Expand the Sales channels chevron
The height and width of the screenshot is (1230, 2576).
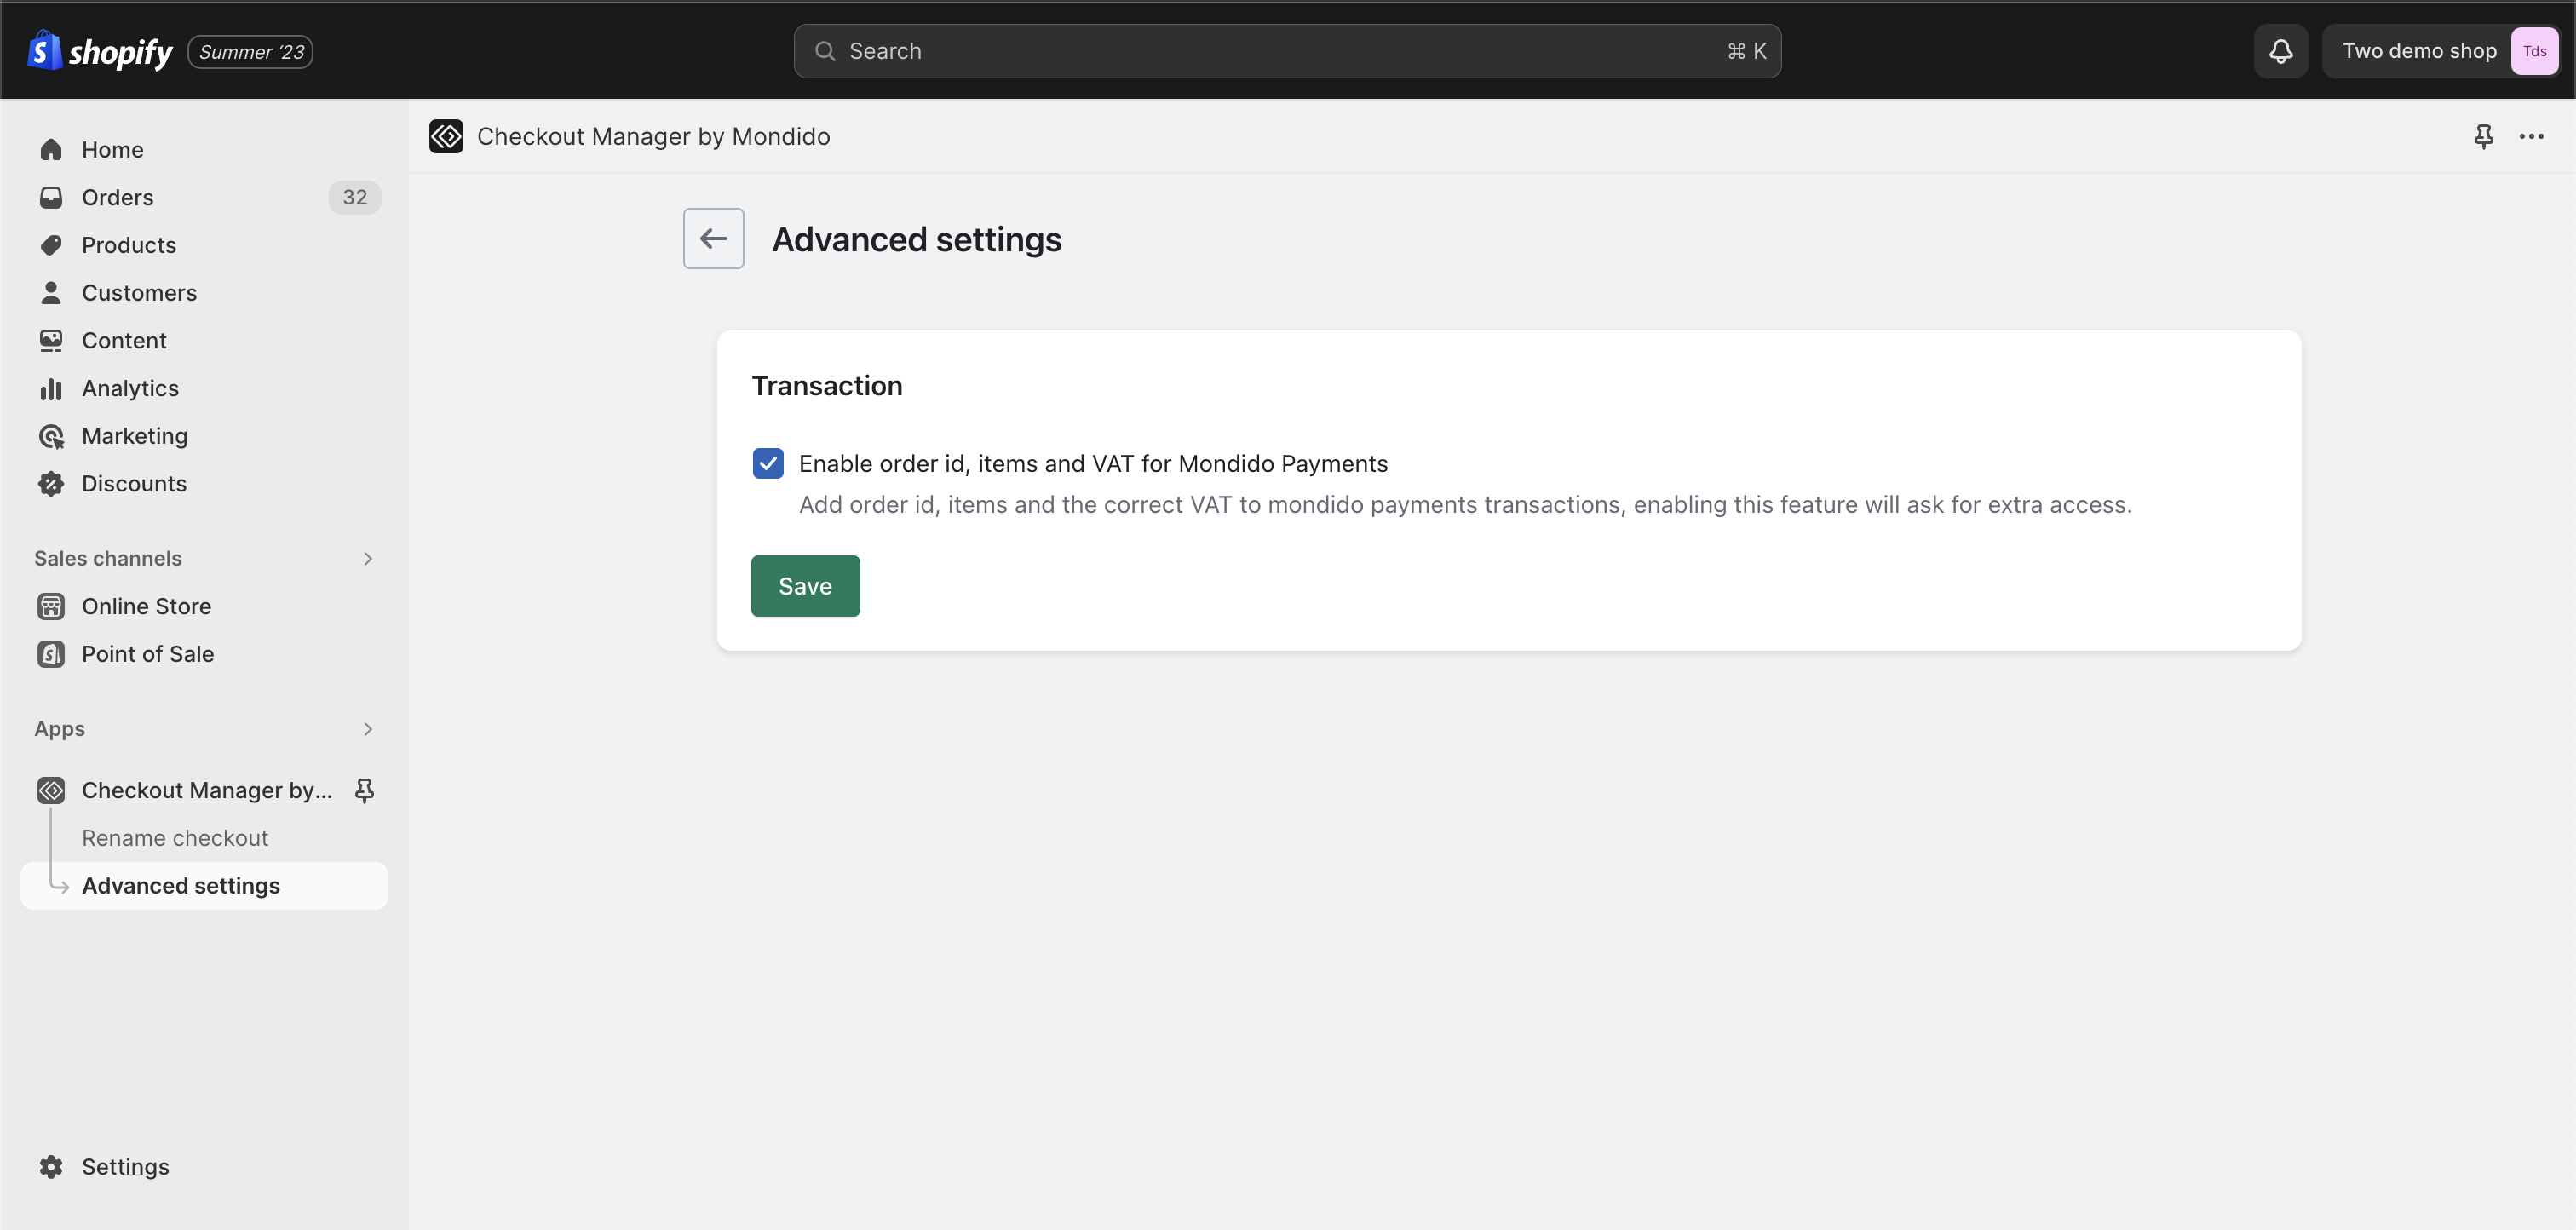368,558
